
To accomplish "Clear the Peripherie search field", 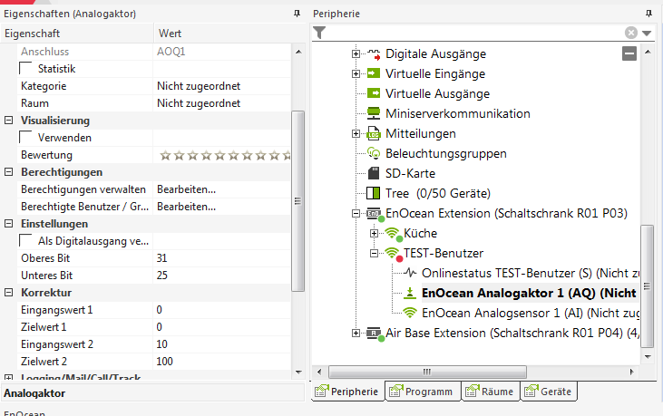I will point(630,33).
